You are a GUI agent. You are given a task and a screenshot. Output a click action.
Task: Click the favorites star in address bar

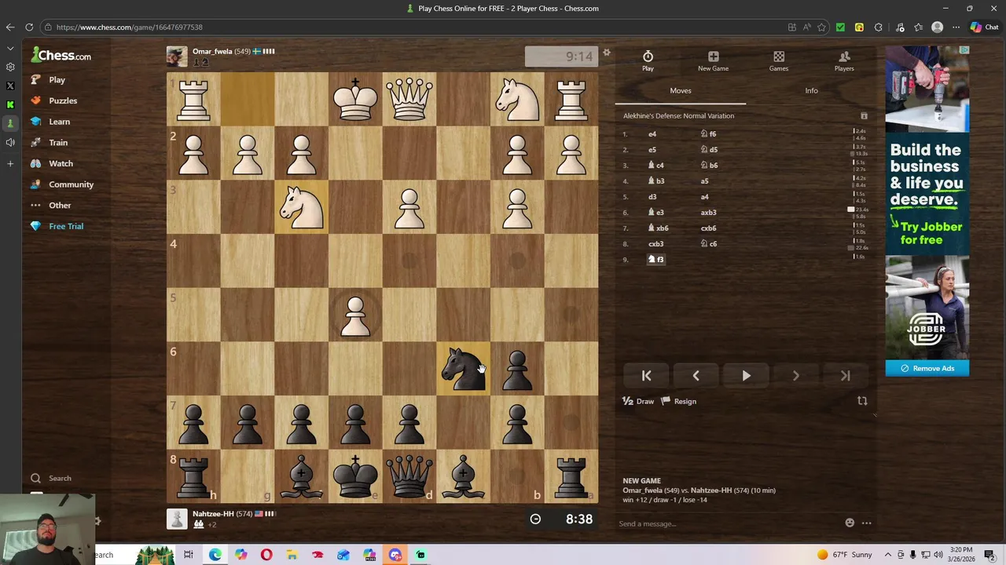tap(821, 27)
